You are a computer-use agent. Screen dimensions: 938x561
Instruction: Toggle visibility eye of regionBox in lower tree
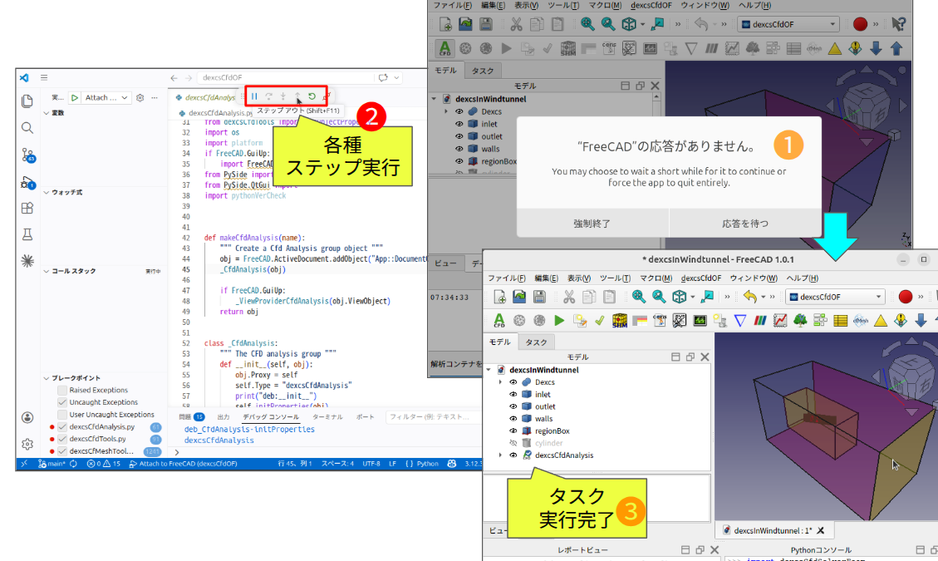[x=513, y=431]
